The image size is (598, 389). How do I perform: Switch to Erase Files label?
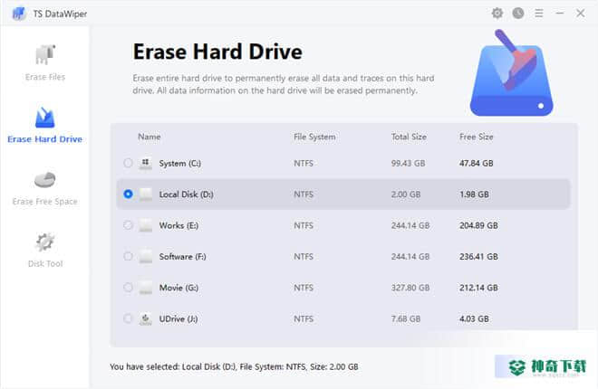pyautogui.click(x=45, y=77)
